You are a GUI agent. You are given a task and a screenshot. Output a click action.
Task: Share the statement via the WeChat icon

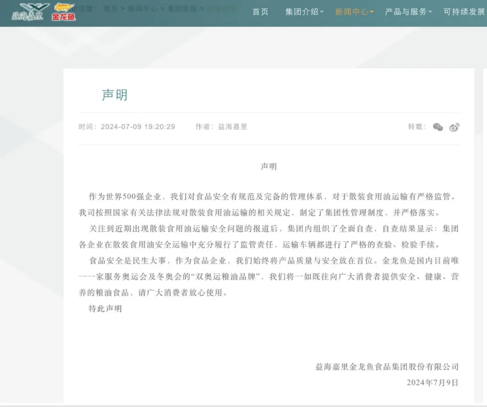pos(438,127)
